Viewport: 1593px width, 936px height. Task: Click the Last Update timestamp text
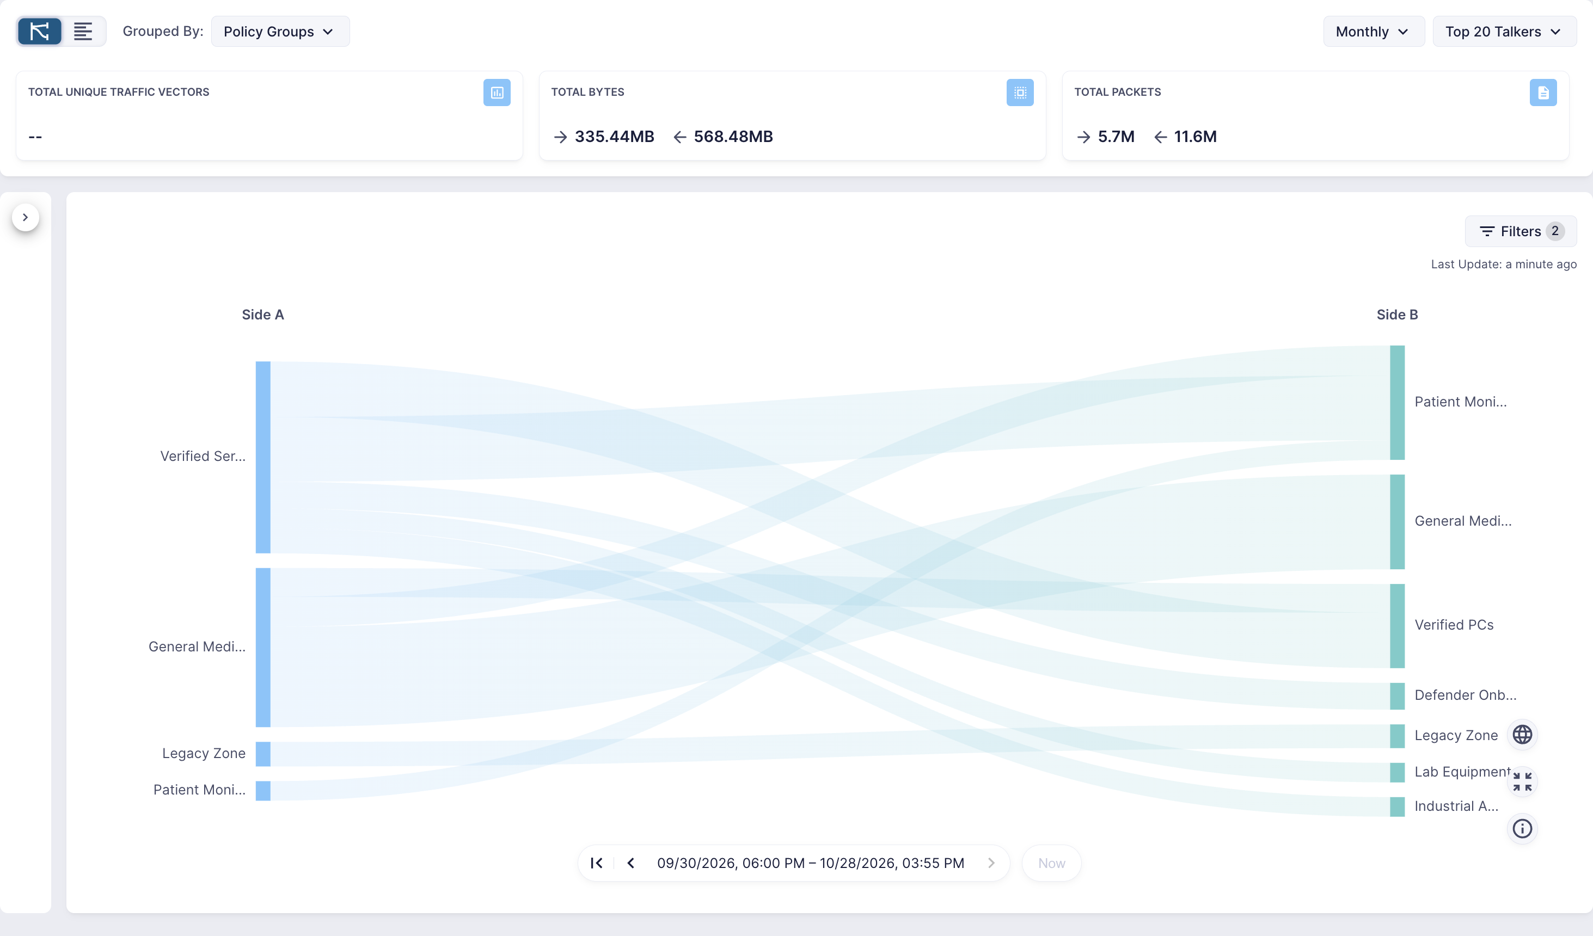pos(1503,264)
